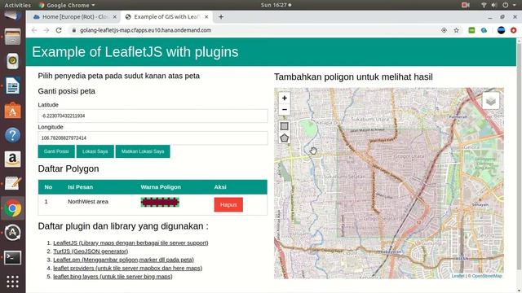Open the leaflet bing layers link

point(113,277)
